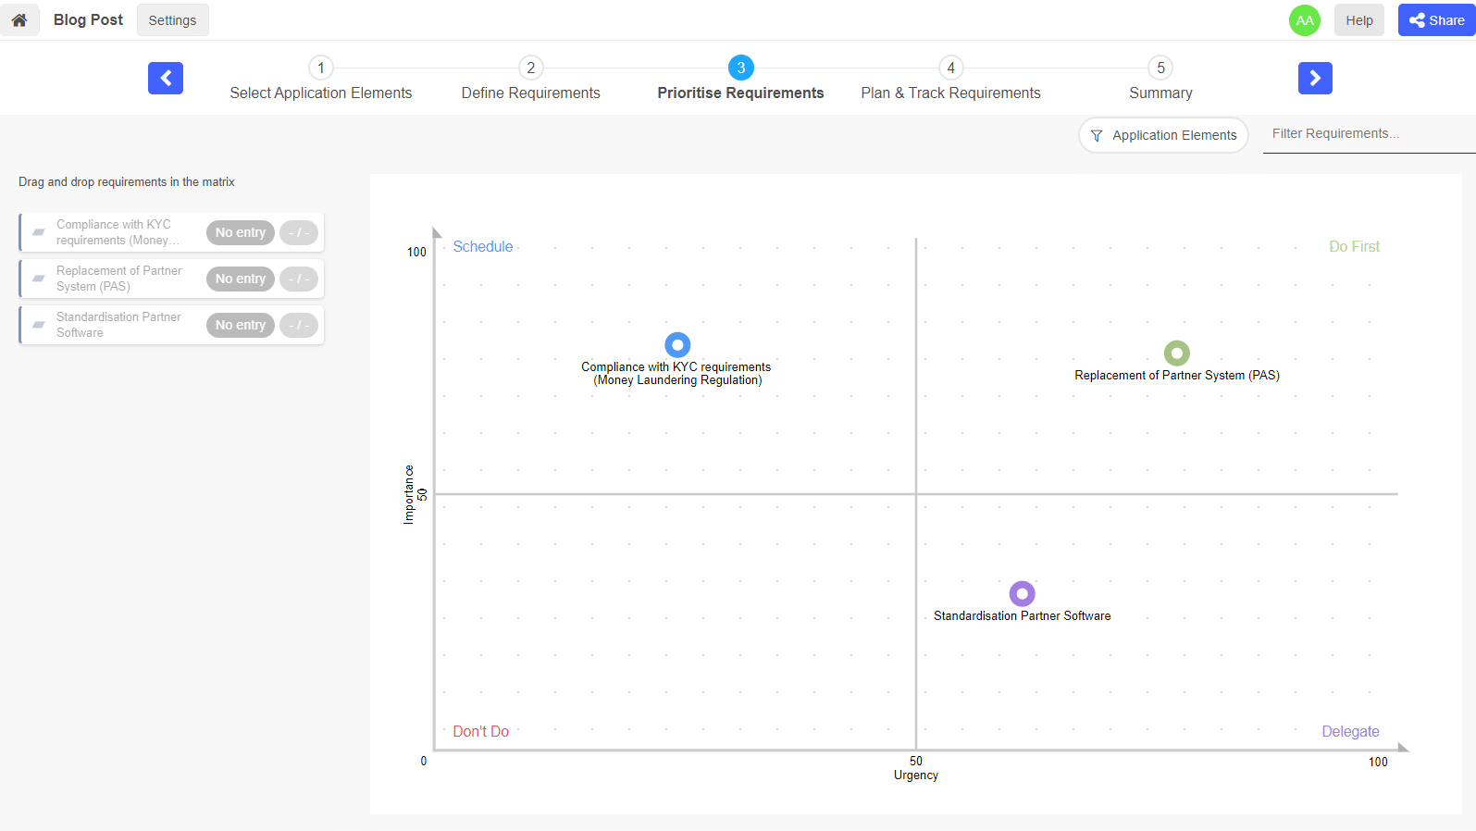Open the Application Elements filter
The height and width of the screenshot is (831, 1476).
(x=1163, y=135)
